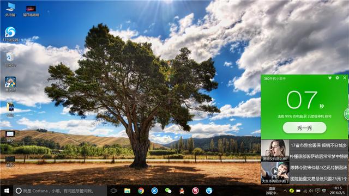Open the pink round app on taskbar
Viewport: 349px width, 196px height.
coord(195,191)
